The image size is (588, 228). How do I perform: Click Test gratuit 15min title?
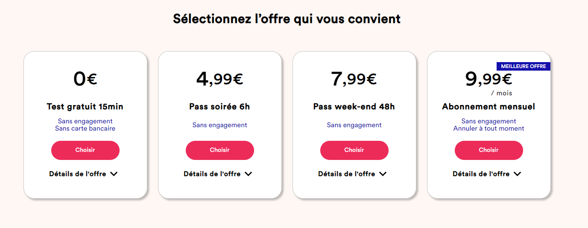[85, 107]
